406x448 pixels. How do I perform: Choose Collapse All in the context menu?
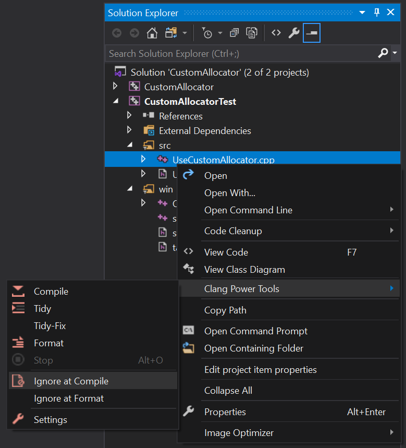click(x=288, y=391)
